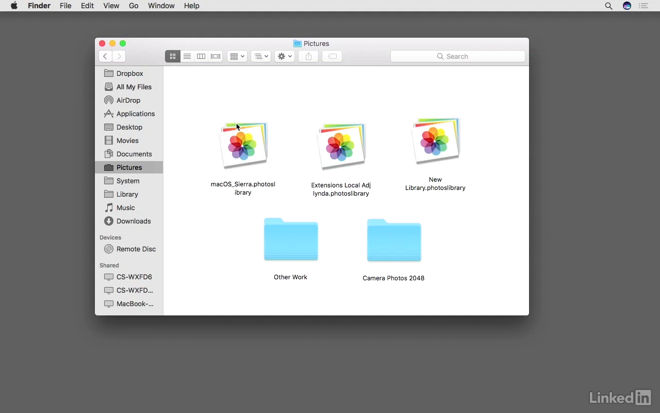The width and height of the screenshot is (660, 413).
Task: Click the Share toolbar button
Action: (x=309, y=56)
